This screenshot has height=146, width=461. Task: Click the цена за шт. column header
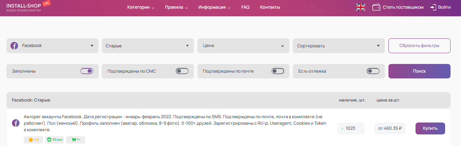coord(388,100)
